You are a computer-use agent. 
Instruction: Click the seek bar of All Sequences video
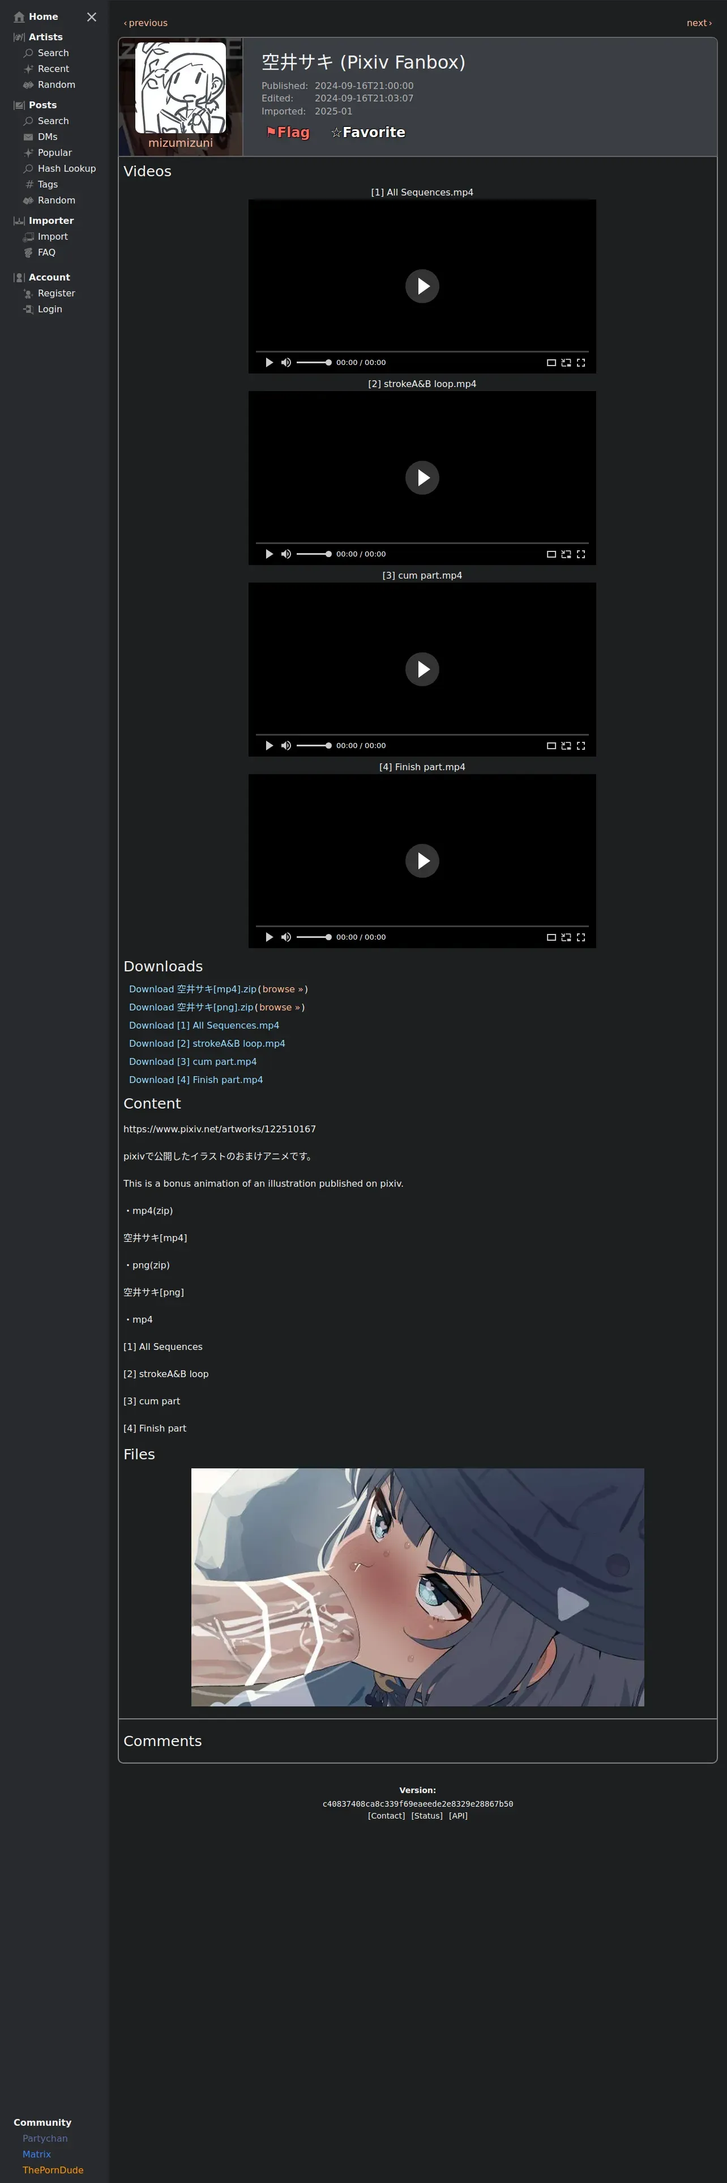pos(422,352)
